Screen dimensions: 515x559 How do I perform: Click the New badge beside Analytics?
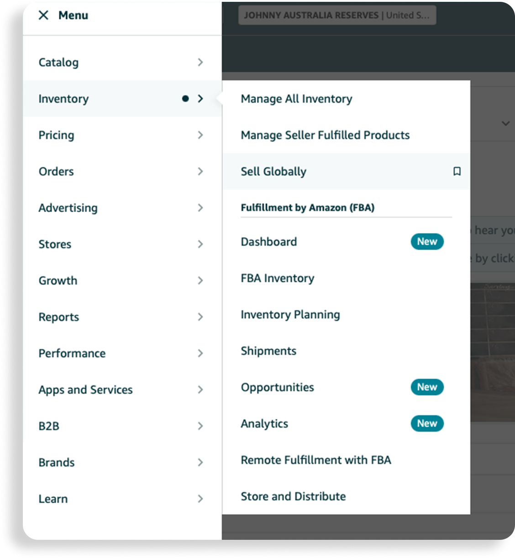pyautogui.click(x=427, y=423)
